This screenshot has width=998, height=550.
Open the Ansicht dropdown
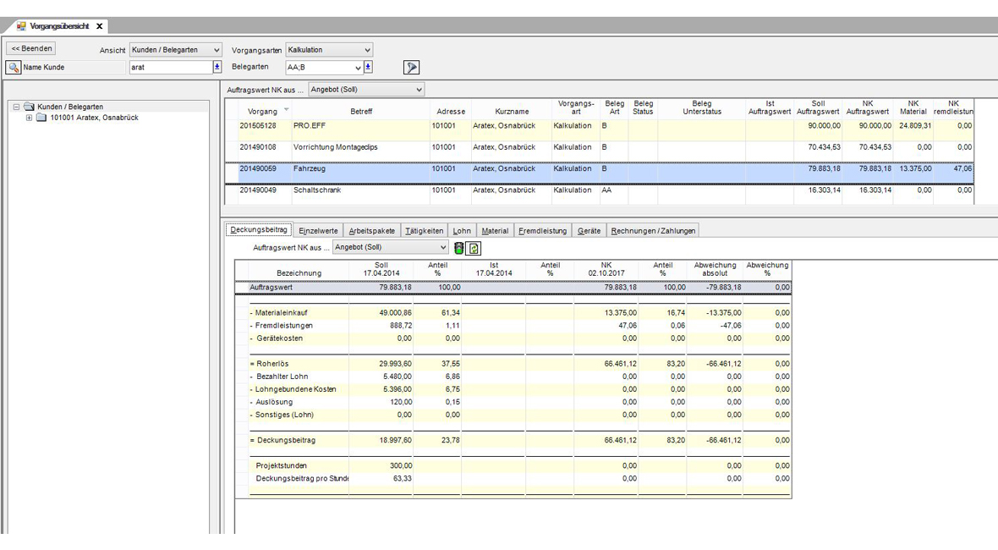point(175,50)
